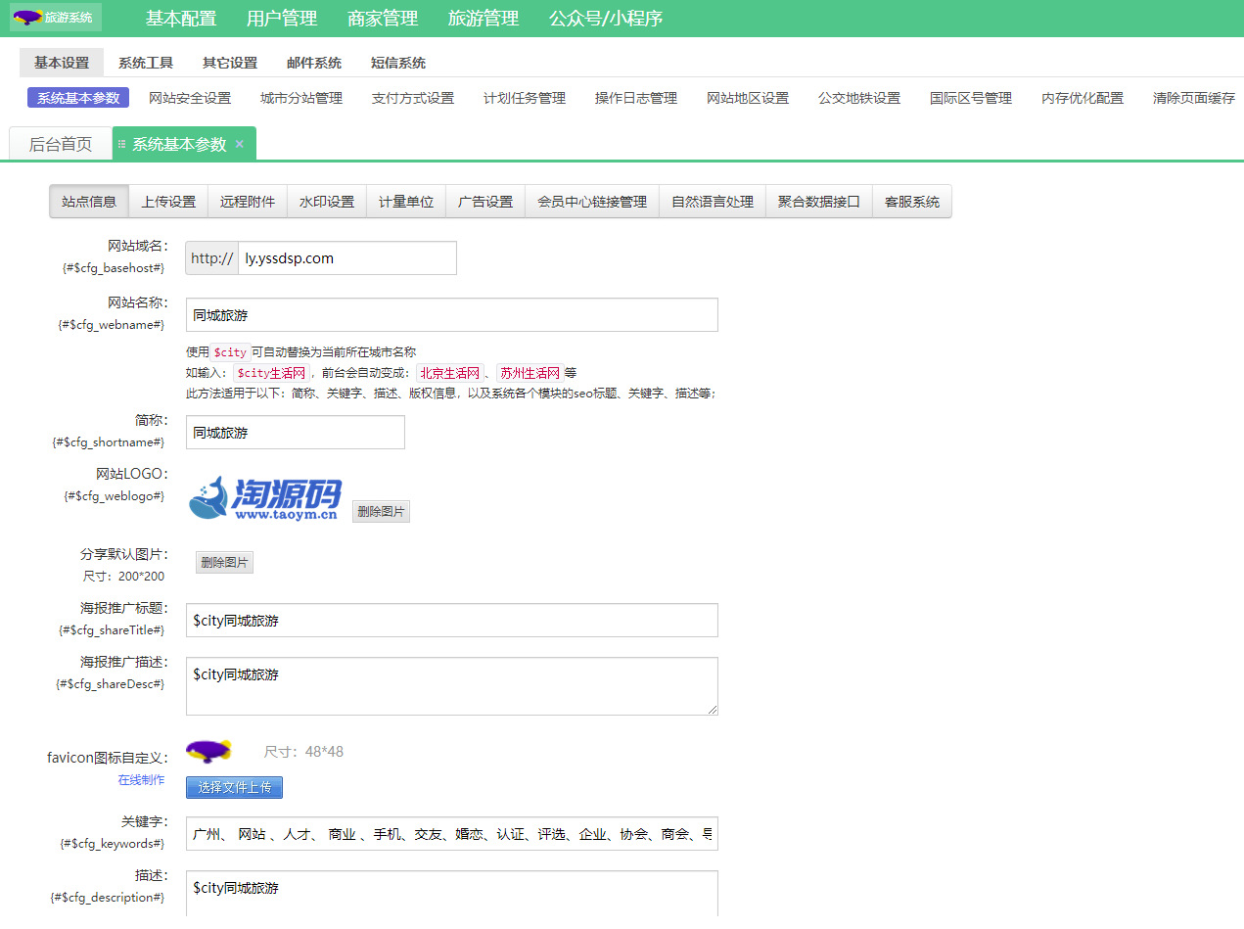This screenshot has height=929, width=1244.
Task: Click the 尺寸：48*48 hint text
Action: pyautogui.click(x=303, y=752)
